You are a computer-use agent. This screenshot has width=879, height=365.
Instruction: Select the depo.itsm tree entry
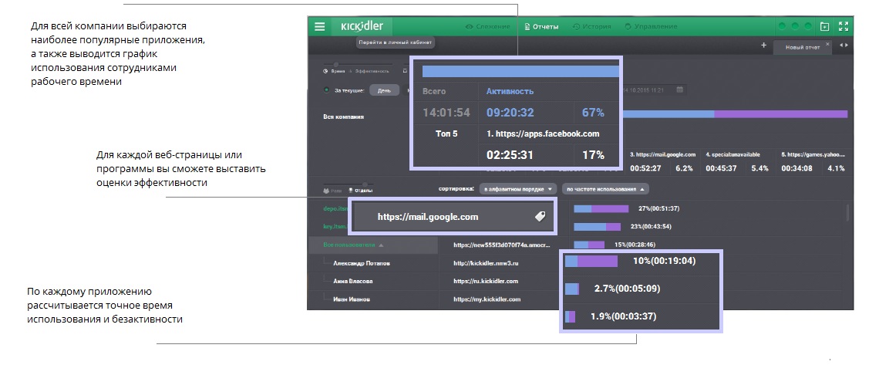tap(335, 208)
